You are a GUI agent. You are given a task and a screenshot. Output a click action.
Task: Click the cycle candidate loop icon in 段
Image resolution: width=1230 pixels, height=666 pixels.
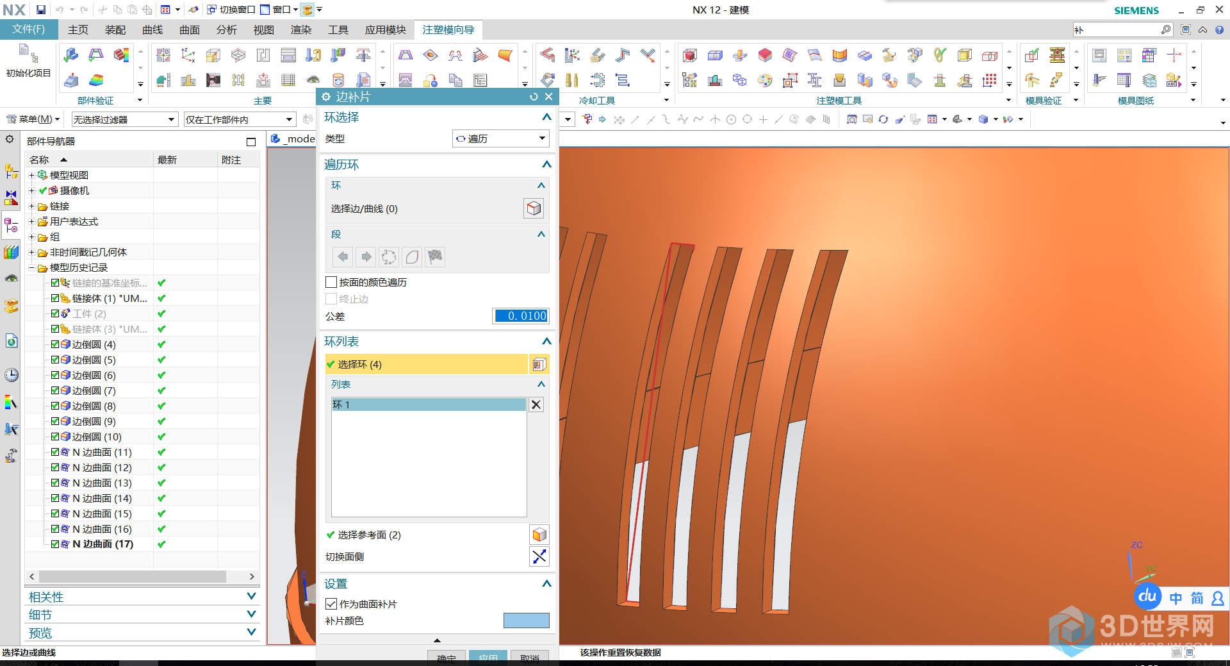point(389,257)
